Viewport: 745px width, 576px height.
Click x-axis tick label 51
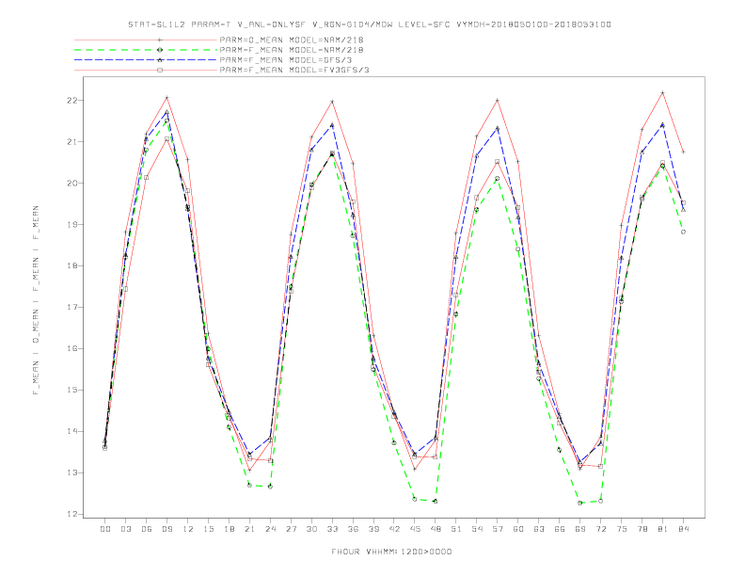[456, 529]
